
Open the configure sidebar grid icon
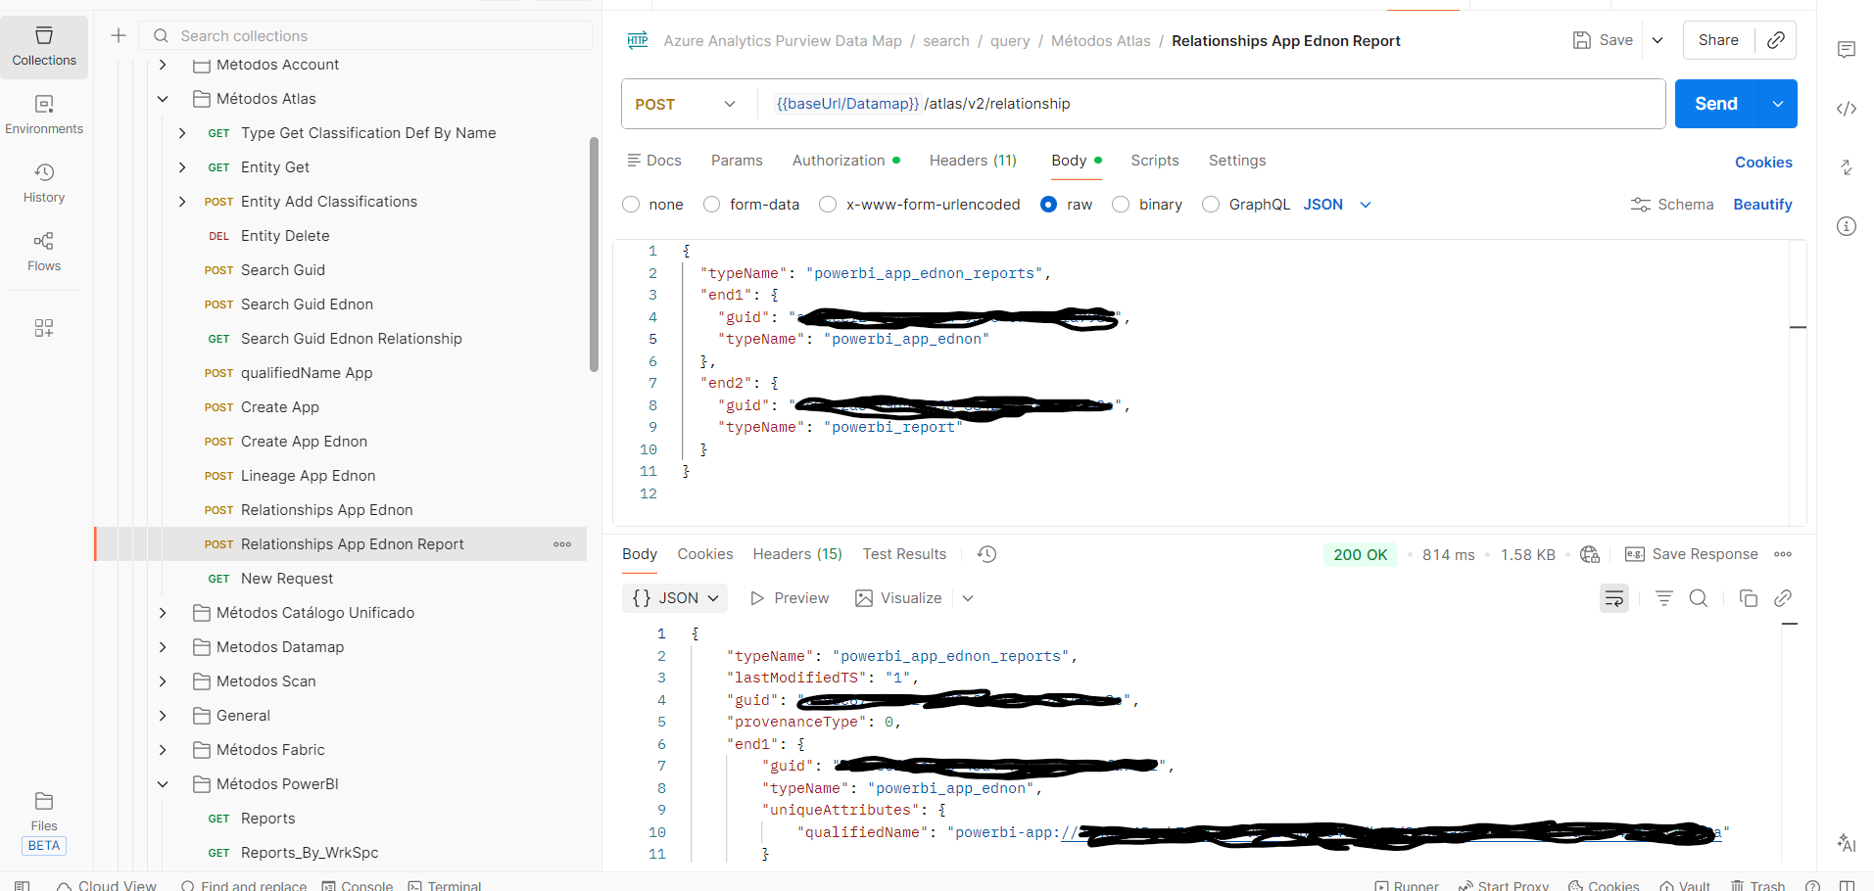44,328
